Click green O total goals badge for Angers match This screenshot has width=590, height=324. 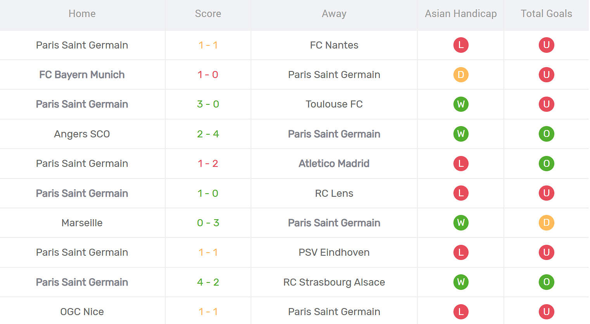(546, 134)
